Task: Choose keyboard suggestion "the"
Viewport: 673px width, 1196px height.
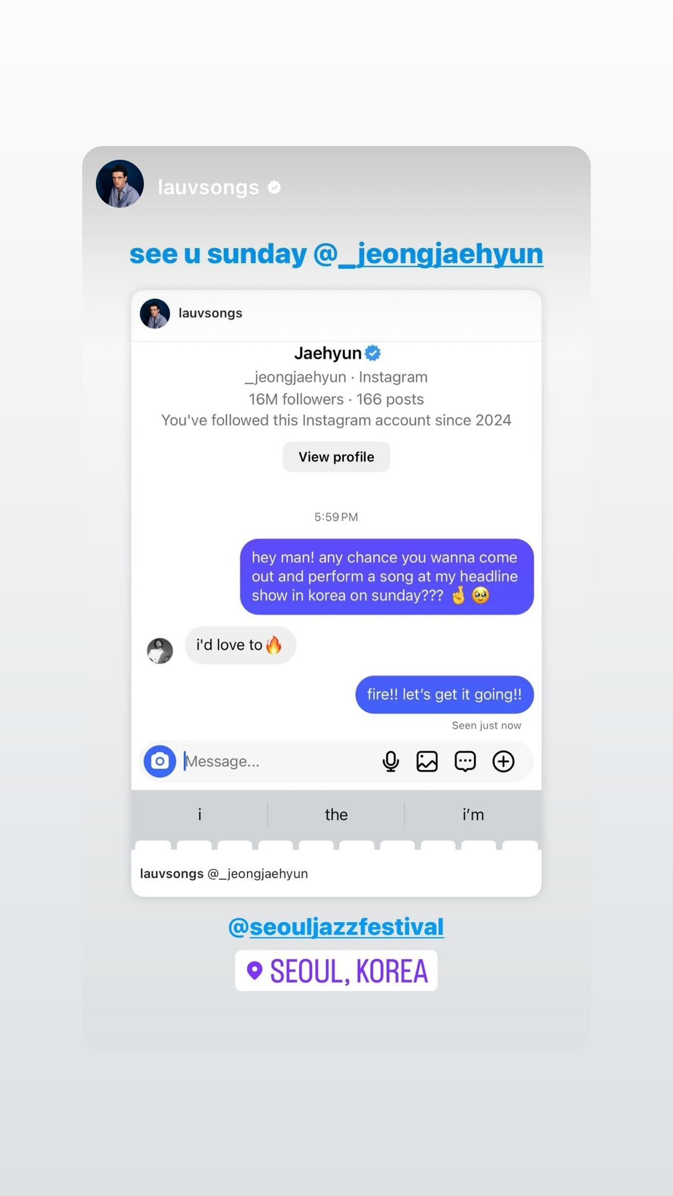Action: (x=336, y=814)
